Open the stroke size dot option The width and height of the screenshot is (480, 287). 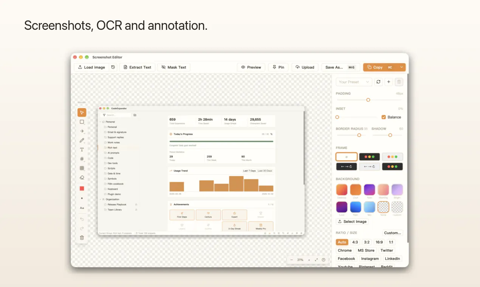tap(82, 198)
